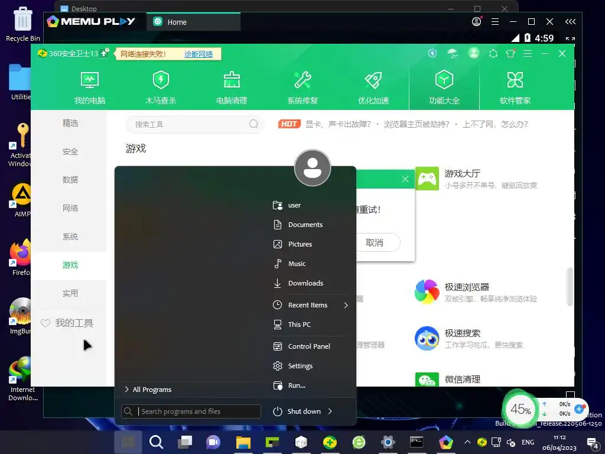Open taskbar Search magnifier
Viewport: 605px width, 454px height.
tap(156, 442)
